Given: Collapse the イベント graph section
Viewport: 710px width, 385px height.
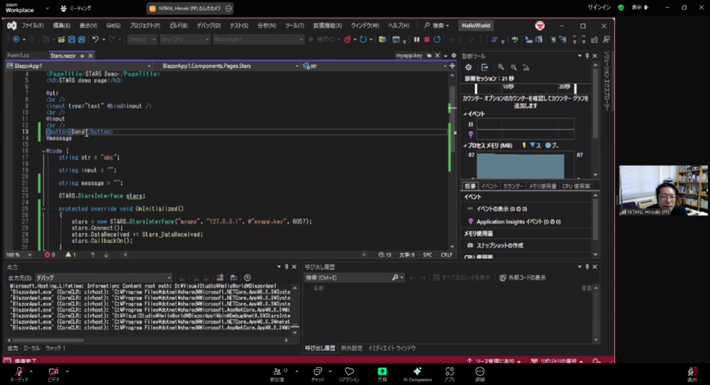Looking at the screenshot, I should (466, 114).
